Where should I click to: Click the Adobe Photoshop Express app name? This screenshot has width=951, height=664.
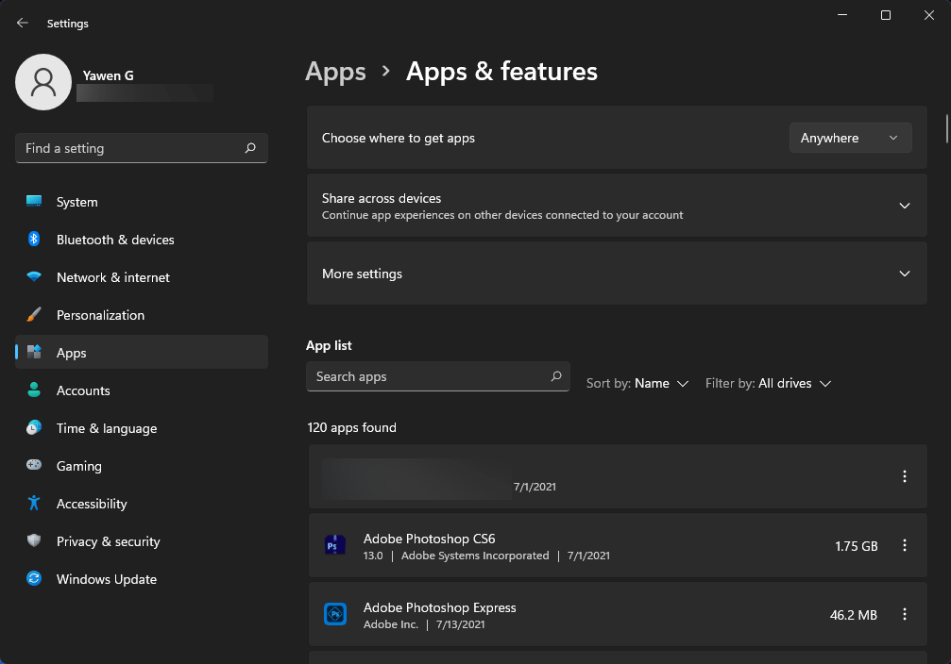click(440, 607)
